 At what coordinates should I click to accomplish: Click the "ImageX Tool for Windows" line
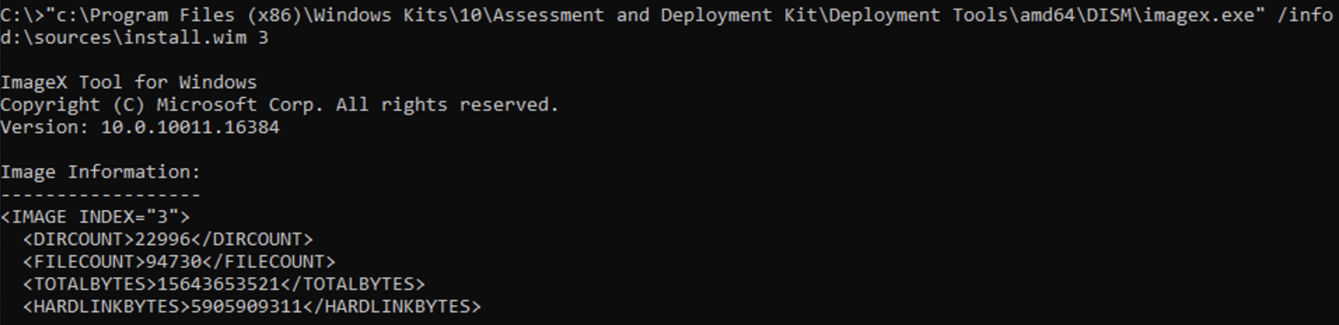click(x=129, y=82)
